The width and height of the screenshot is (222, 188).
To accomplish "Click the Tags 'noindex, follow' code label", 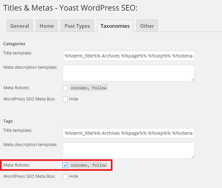I will point(88,165).
